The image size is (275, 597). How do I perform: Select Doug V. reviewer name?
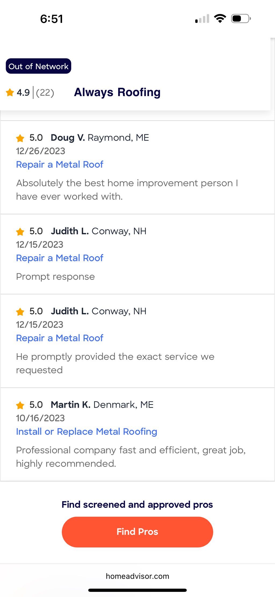click(x=68, y=137)
